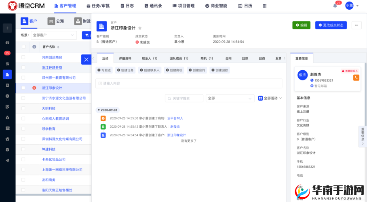Viewport: 367px width, 202px height.
Task: Open the 上海唯一网络科技有限公司 customer link
Action: tap(62, 170)
